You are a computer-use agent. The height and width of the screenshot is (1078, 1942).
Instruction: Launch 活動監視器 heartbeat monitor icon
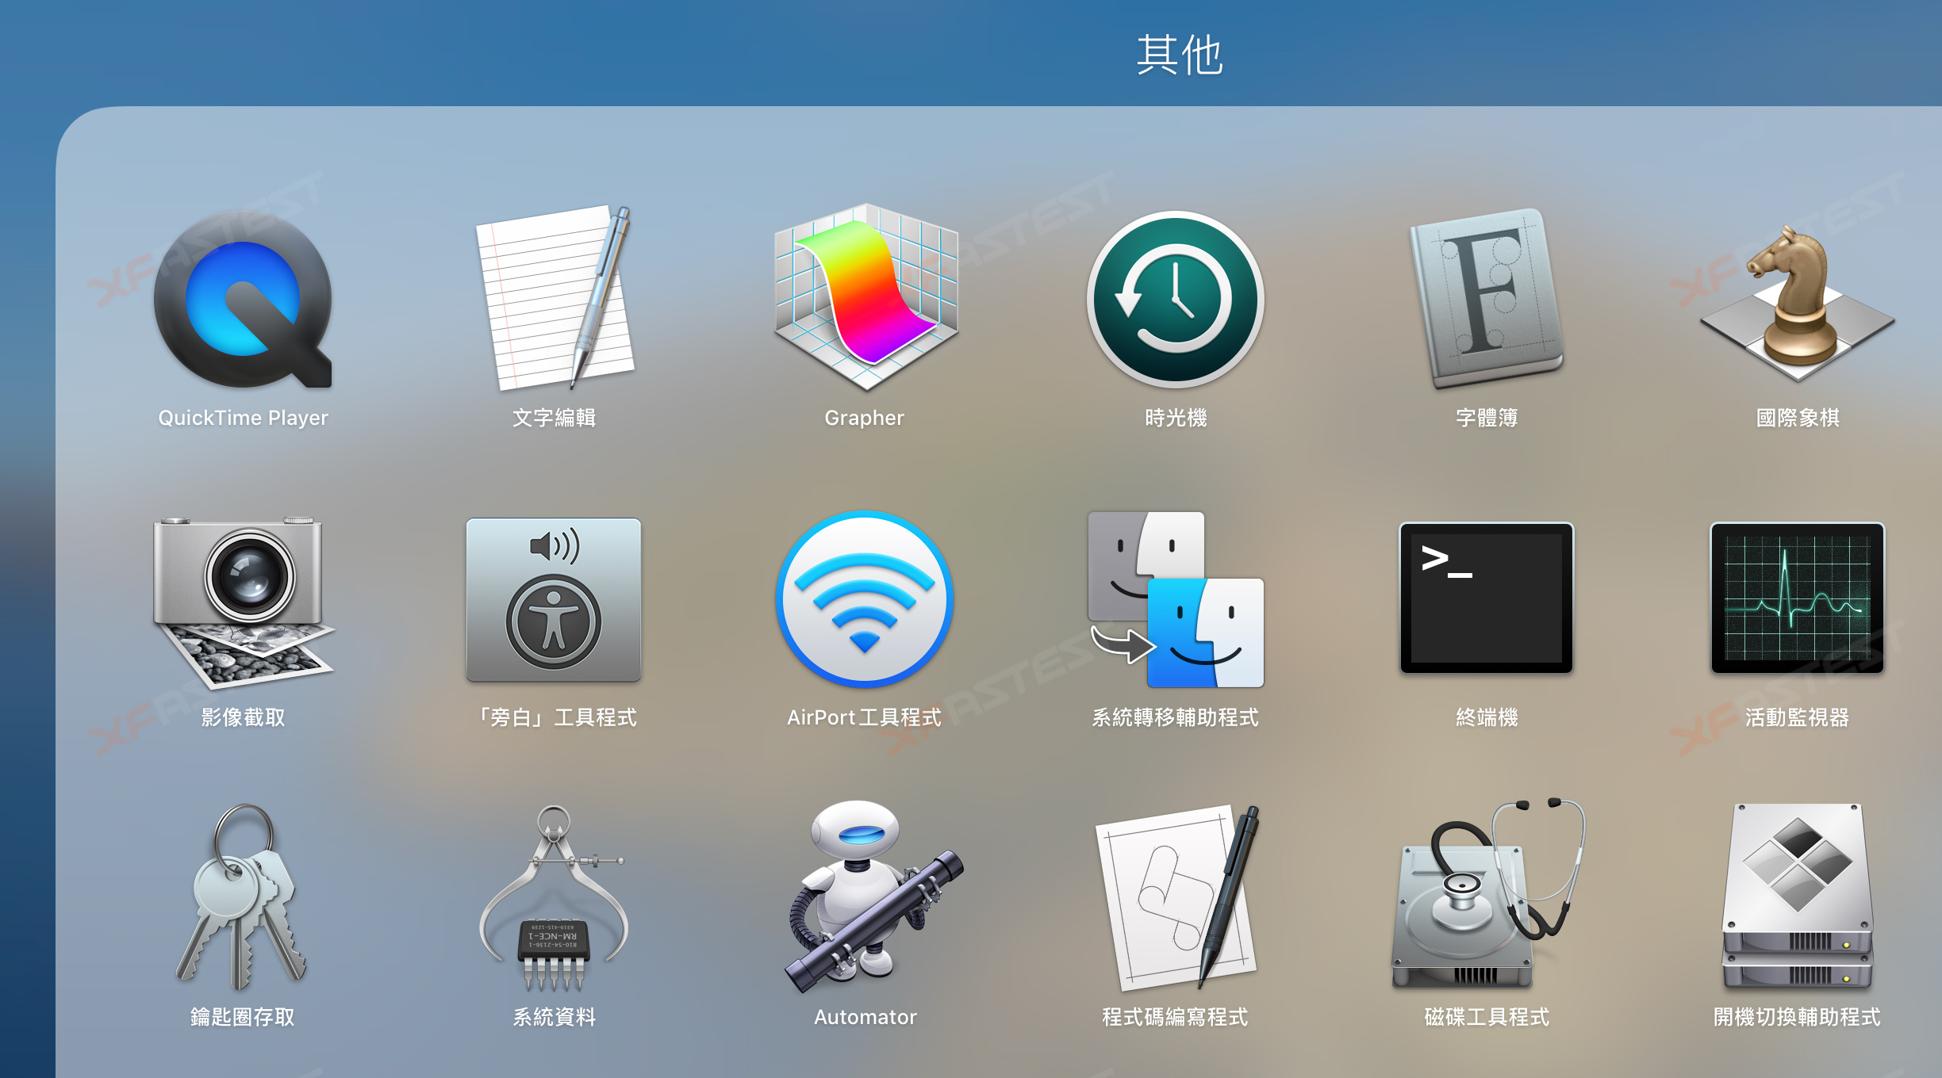tap(1798, 598)
